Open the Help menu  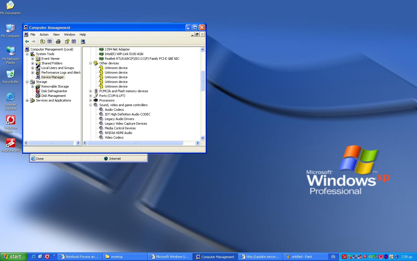click(83, 35)
